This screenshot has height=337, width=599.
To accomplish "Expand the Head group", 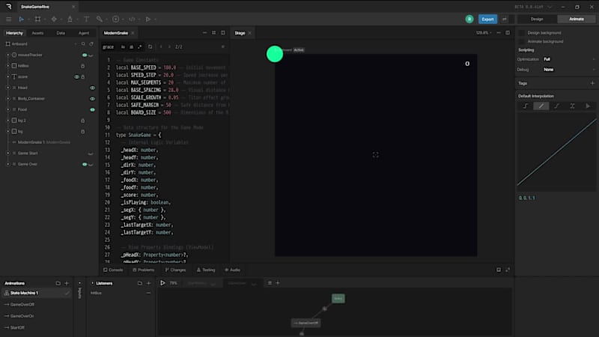I will tap(7, 88).
